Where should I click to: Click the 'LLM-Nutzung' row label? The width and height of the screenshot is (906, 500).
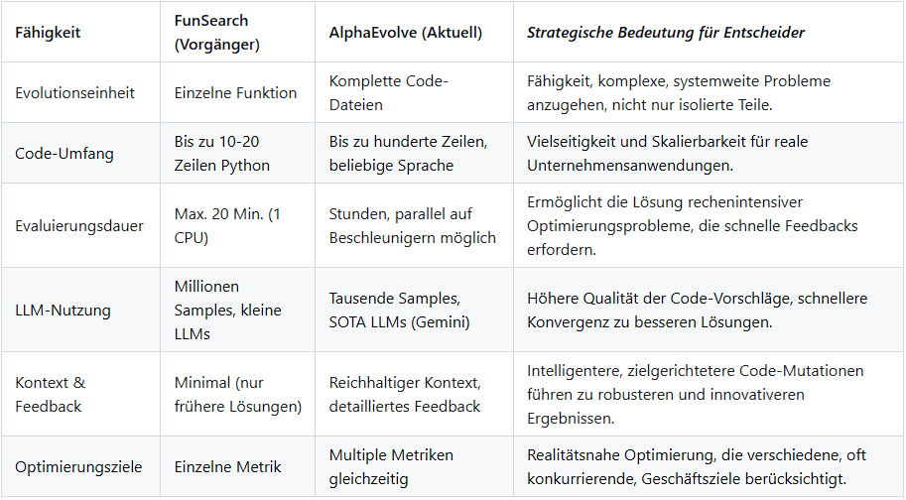tap(63, 310)
